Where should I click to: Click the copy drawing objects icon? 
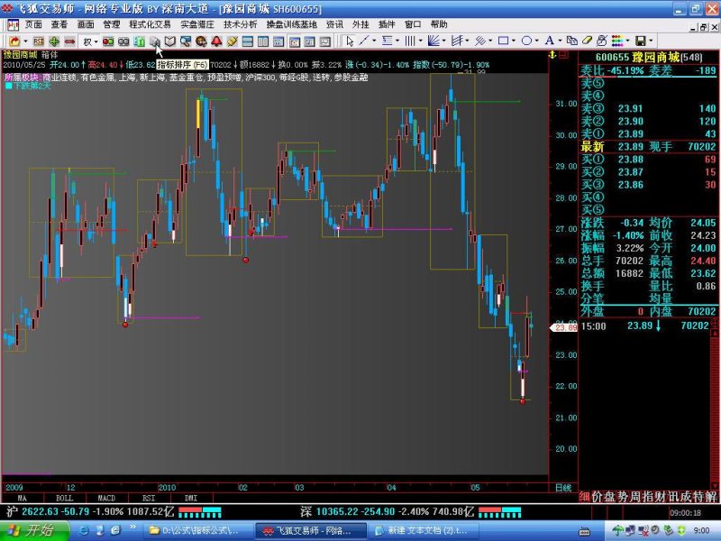coord(572,41)
